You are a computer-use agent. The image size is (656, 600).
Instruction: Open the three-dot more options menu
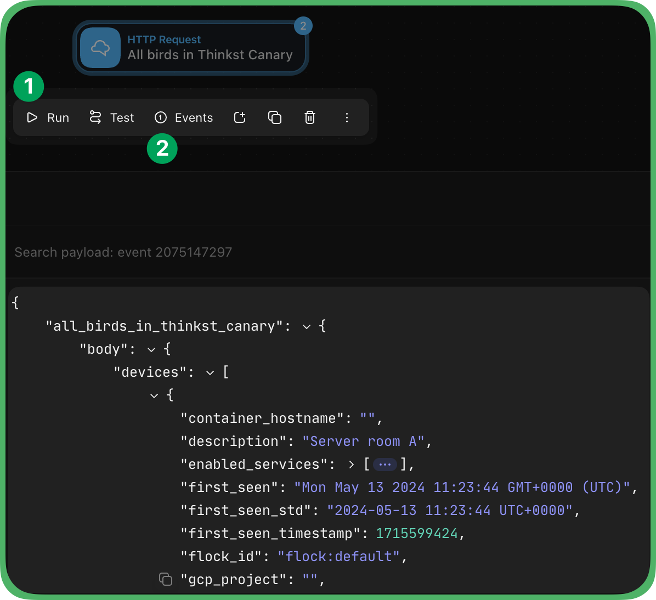(x=347, y=117)
